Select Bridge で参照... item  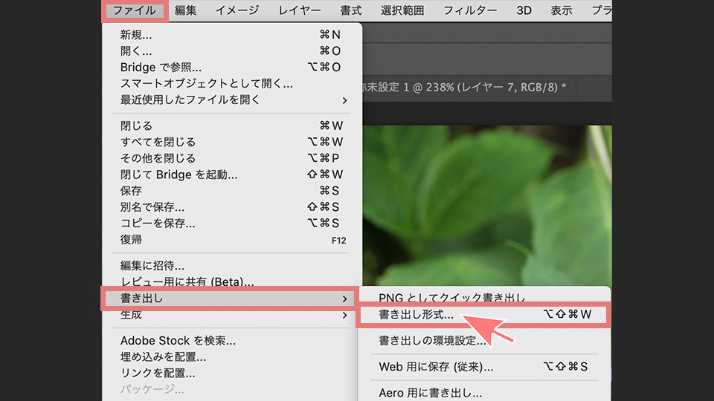tap(232, 68)
